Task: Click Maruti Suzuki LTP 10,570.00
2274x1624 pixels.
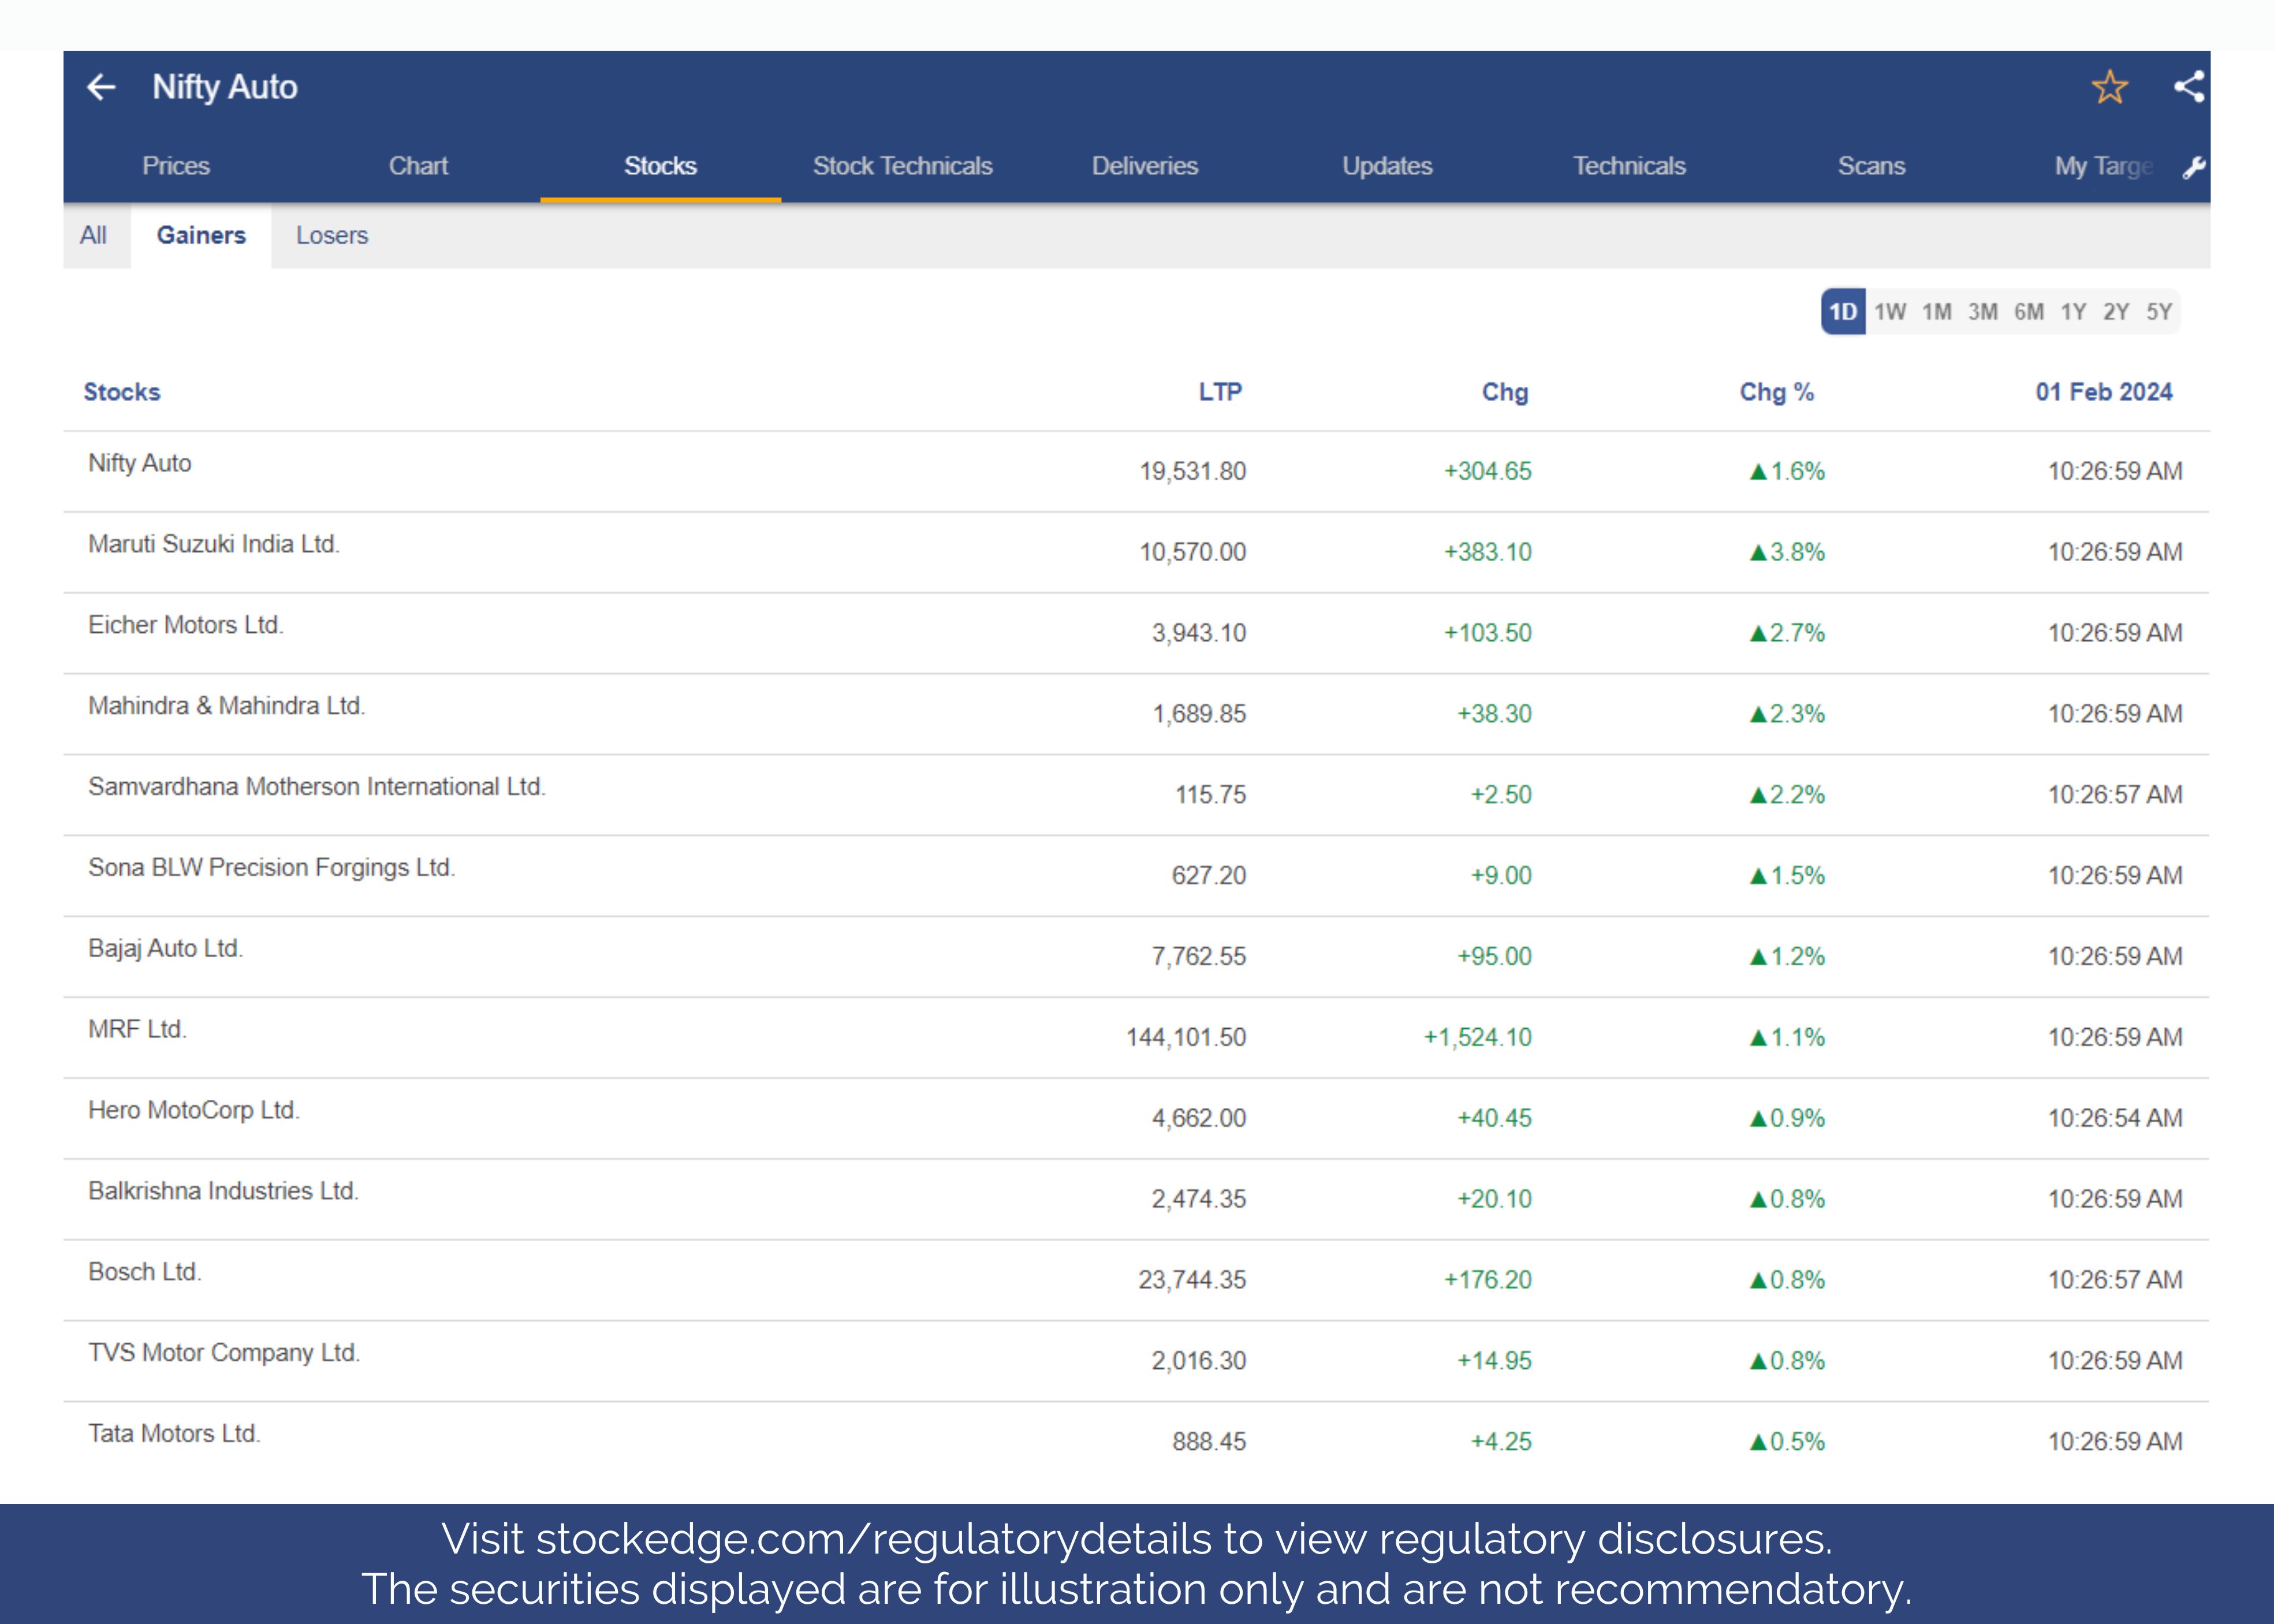Action: (1193, 553)
